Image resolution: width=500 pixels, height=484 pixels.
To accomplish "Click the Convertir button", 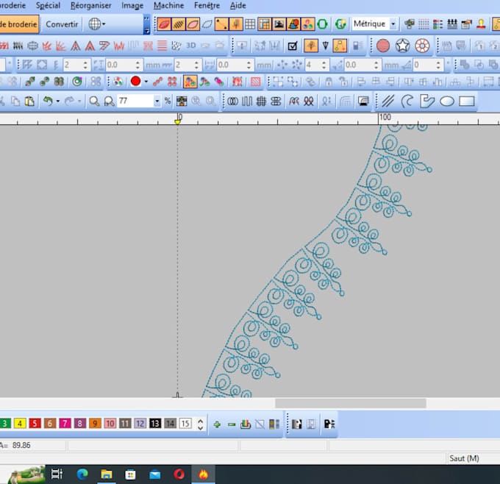I will point(62,24).
